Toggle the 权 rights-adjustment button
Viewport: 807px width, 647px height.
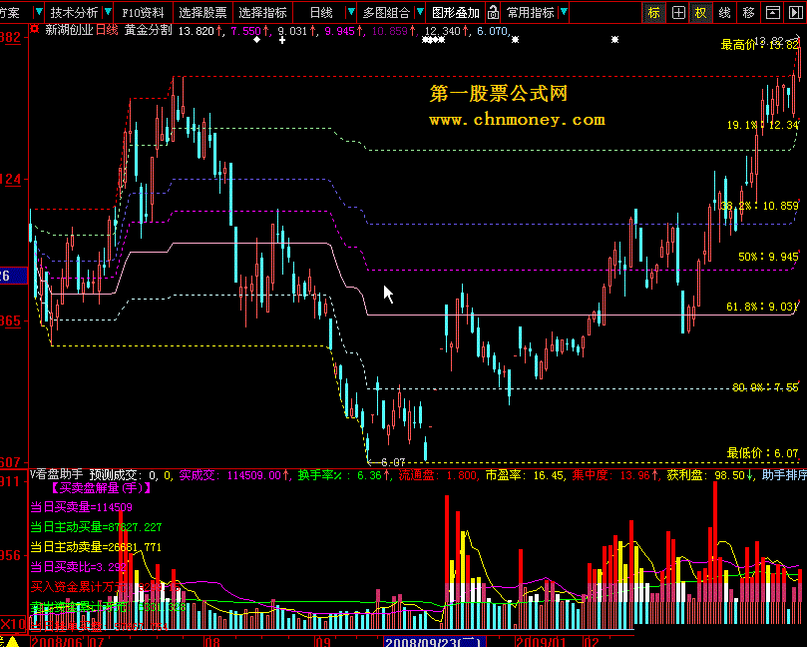701,12
